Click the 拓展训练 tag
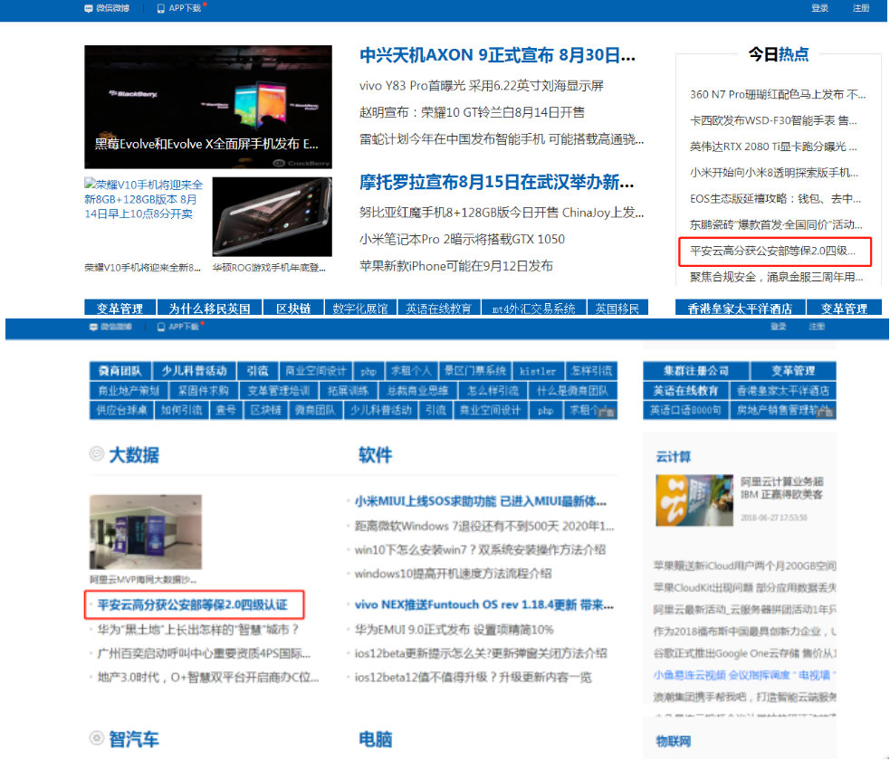890x760 pixels. (348, 391)
